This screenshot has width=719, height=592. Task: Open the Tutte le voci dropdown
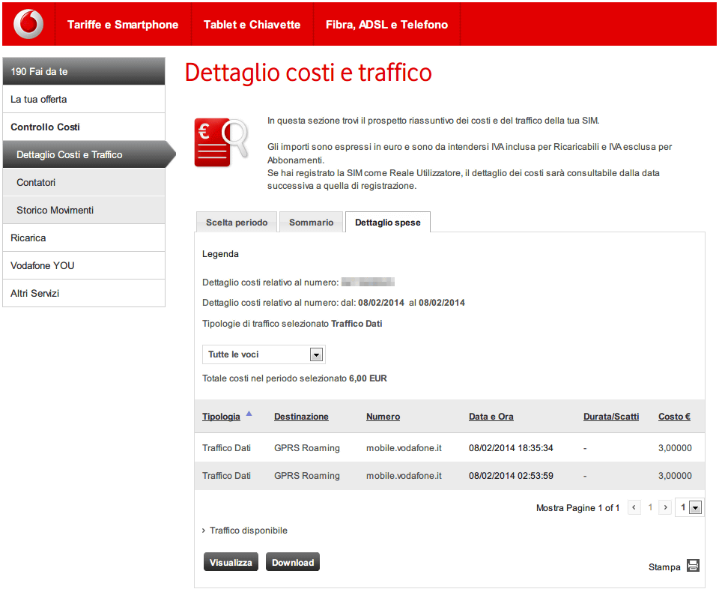click(x=264, y=354)
